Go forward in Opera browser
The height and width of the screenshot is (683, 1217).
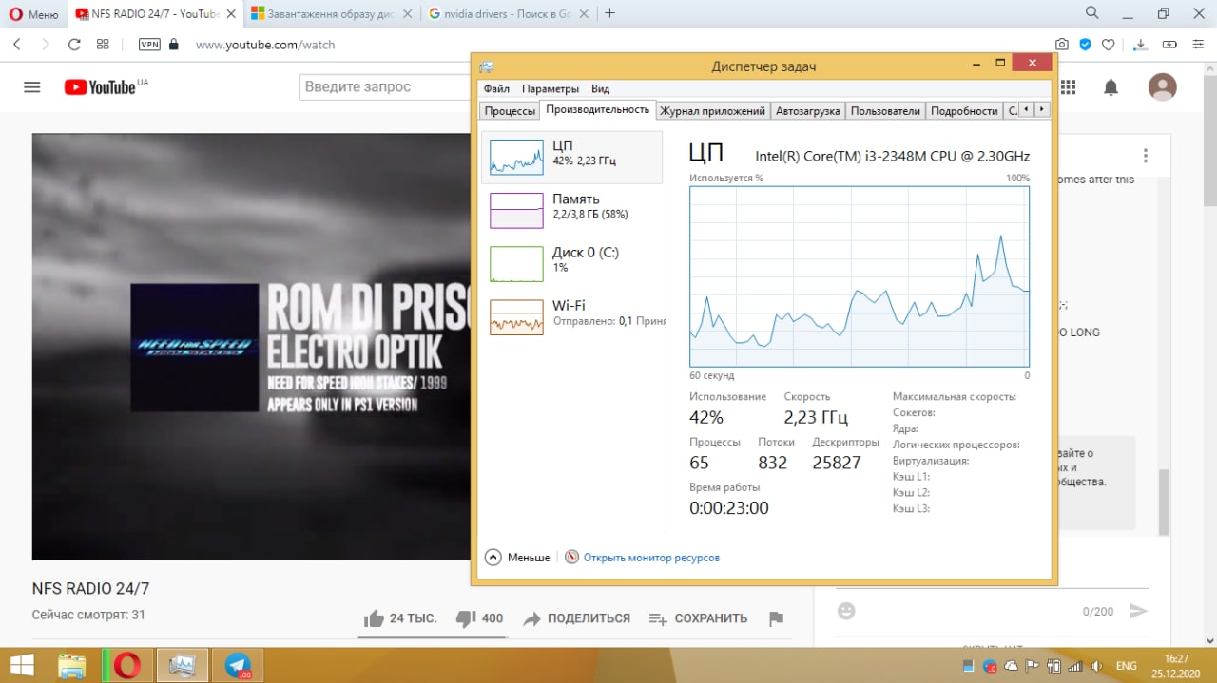46,44
